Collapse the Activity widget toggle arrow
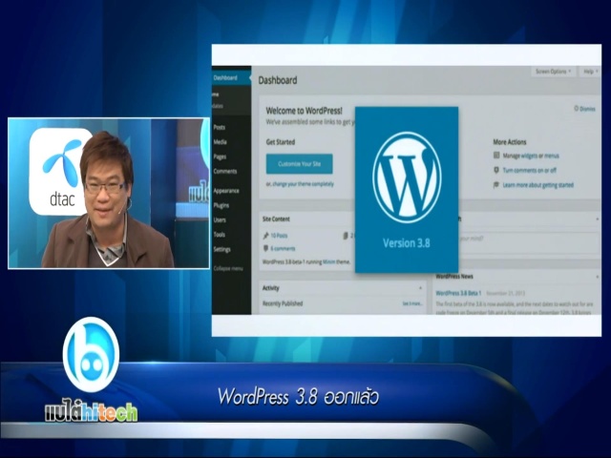This screenshot has height=458, width=611. tap(420, 288)
